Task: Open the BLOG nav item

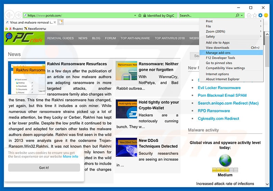Action: pos(96,38)
